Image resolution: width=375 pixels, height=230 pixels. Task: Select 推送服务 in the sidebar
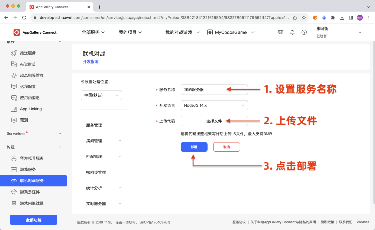click(28, 53)
